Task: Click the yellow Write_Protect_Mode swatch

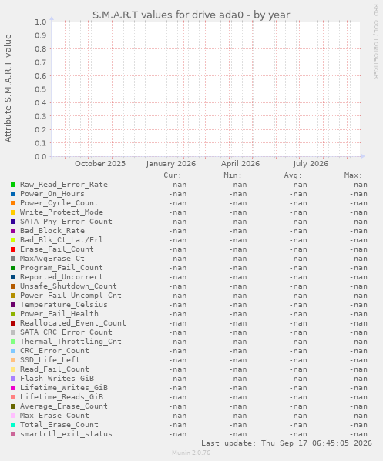Action: tap(13, 212)
